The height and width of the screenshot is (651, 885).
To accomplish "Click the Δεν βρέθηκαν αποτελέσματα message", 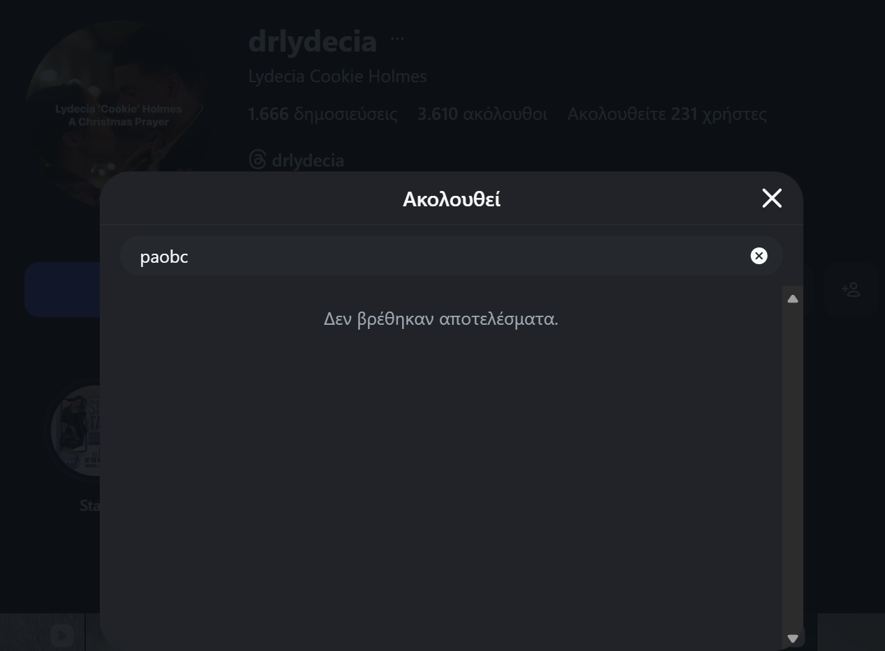I will [x=441, y=319].
